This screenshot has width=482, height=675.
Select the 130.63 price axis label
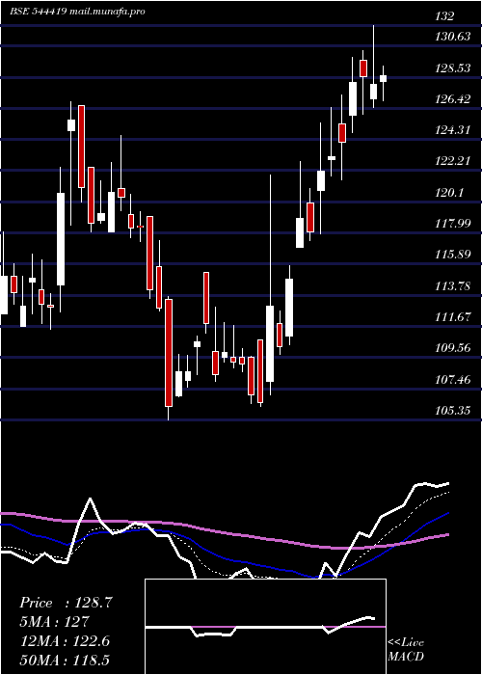pos(453,37)
